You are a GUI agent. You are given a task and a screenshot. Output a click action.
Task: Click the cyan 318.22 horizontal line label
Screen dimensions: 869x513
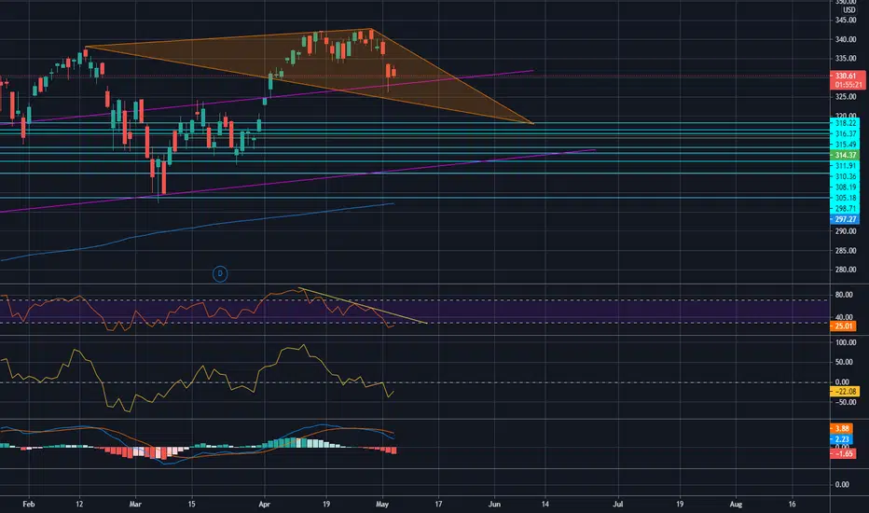(x=845, y=123)
